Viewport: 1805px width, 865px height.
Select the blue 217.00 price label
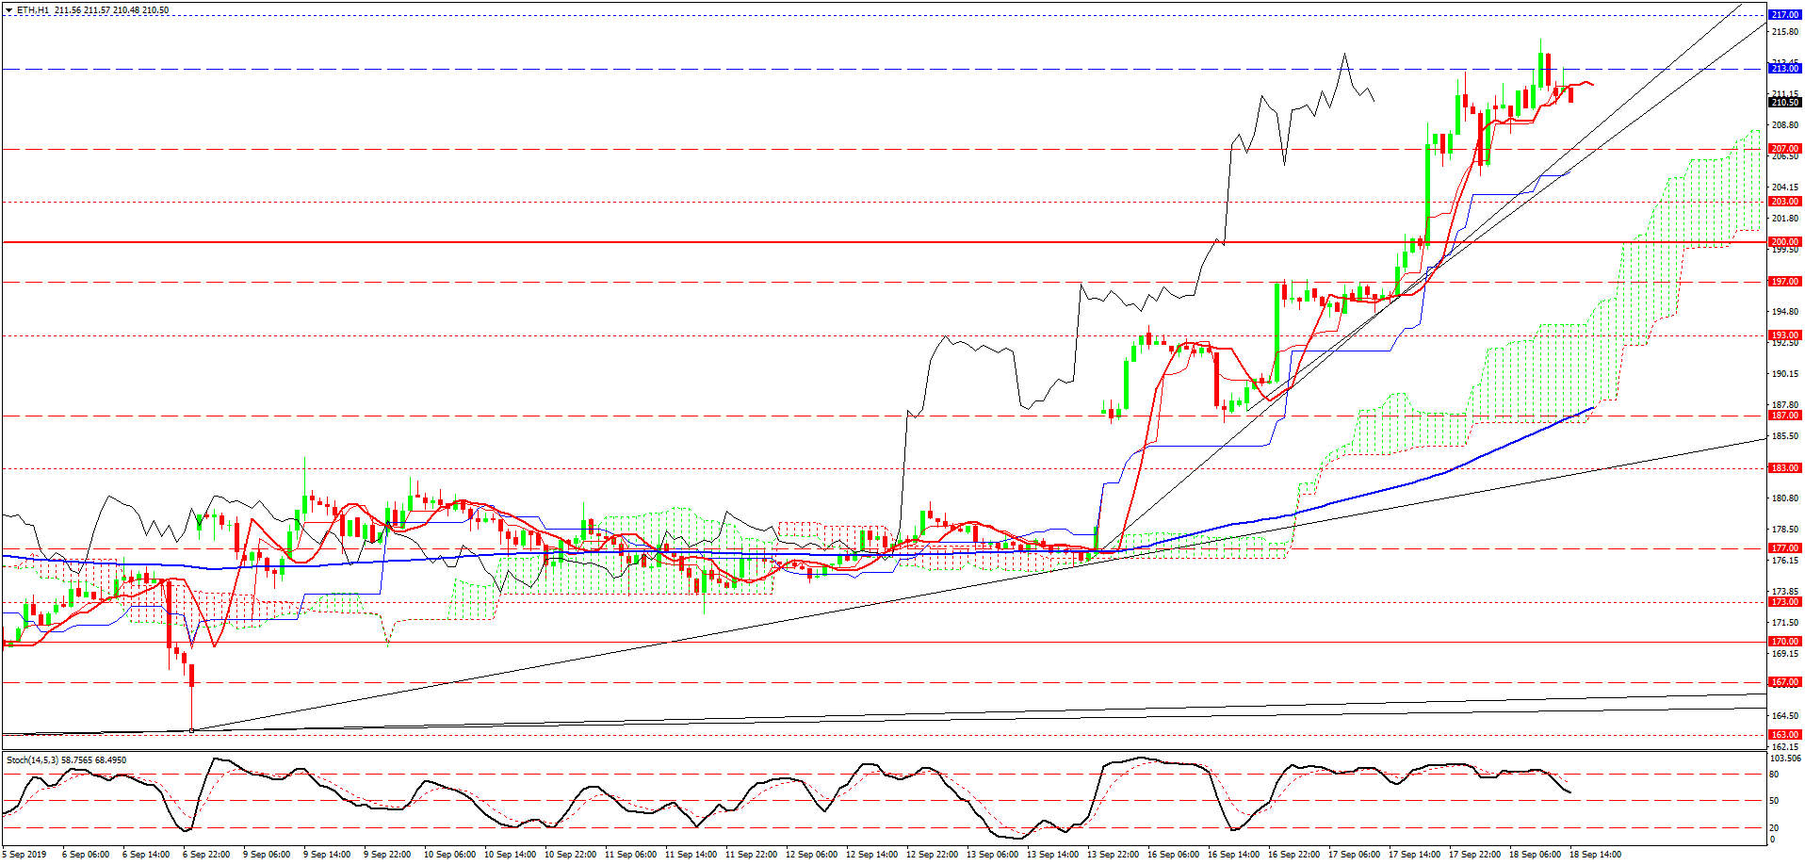tap(1785, 15)
